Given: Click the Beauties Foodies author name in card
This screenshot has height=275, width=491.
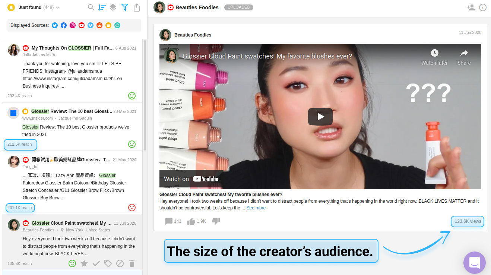Looking at the screenshot, I should click(x=193, y=35).
